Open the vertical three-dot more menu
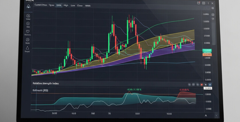Screen dimensions: 240x122 point(208,3)
